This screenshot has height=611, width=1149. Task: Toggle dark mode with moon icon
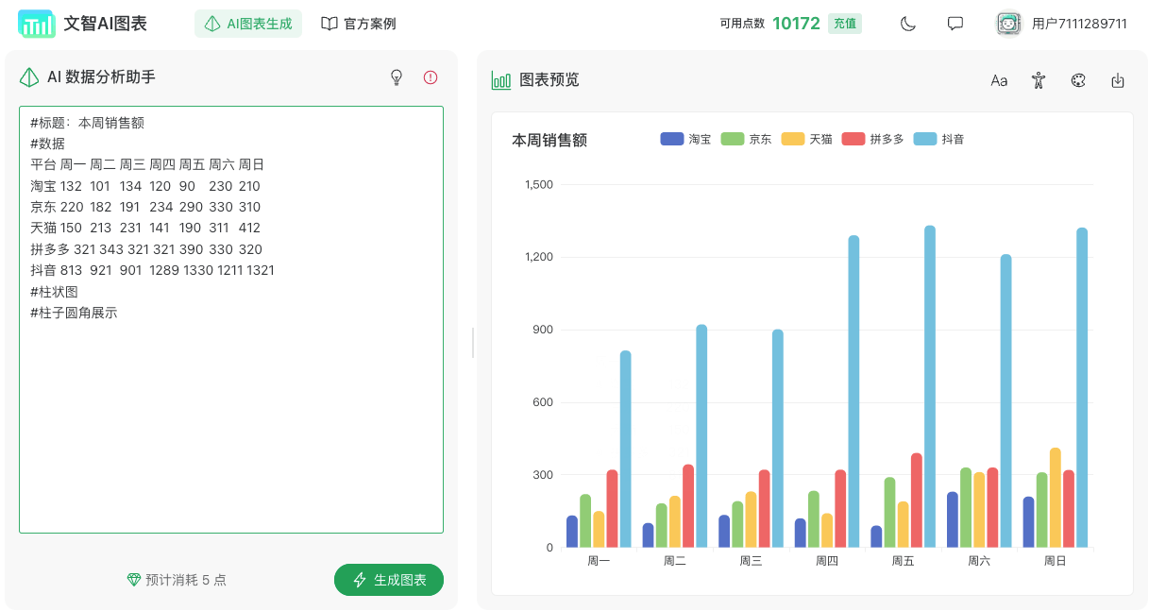coord(907,24)
